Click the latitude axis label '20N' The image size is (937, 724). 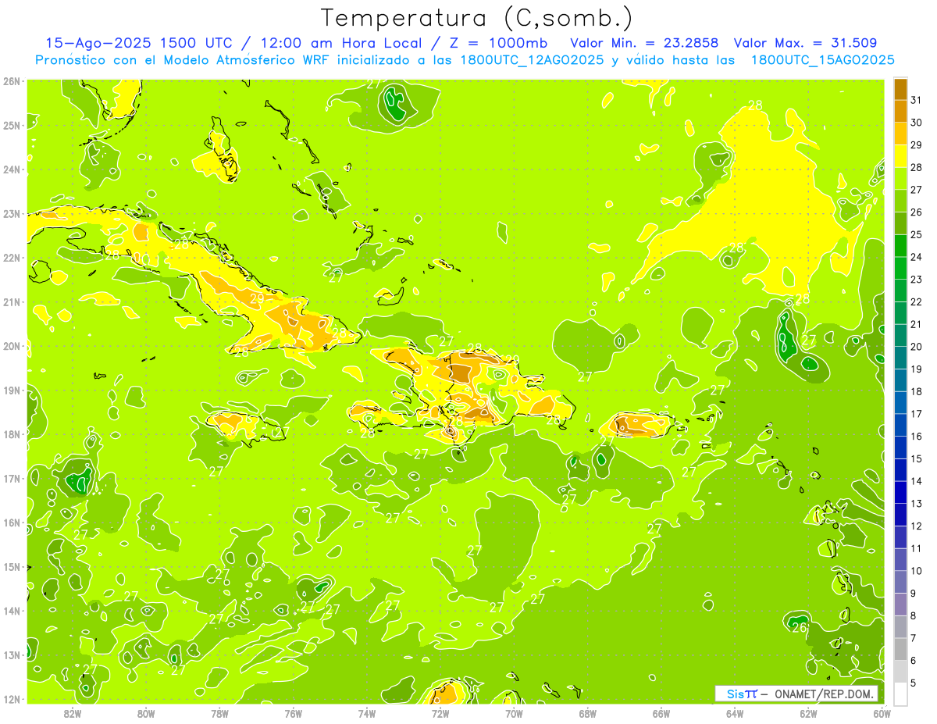pyautogui.click(x=12, y=346)
